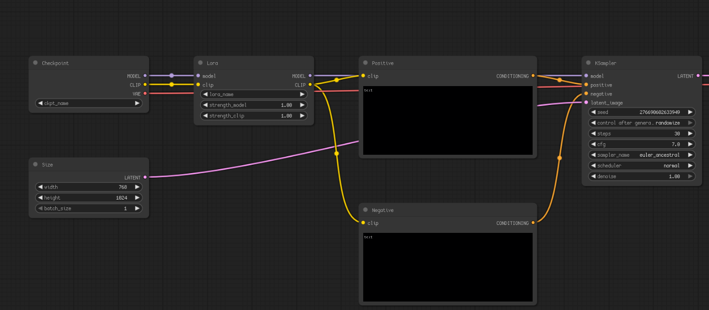This screenshot has height=310, width=709.
Task: Increase seed with its right arrow
Action: point(690,112)
